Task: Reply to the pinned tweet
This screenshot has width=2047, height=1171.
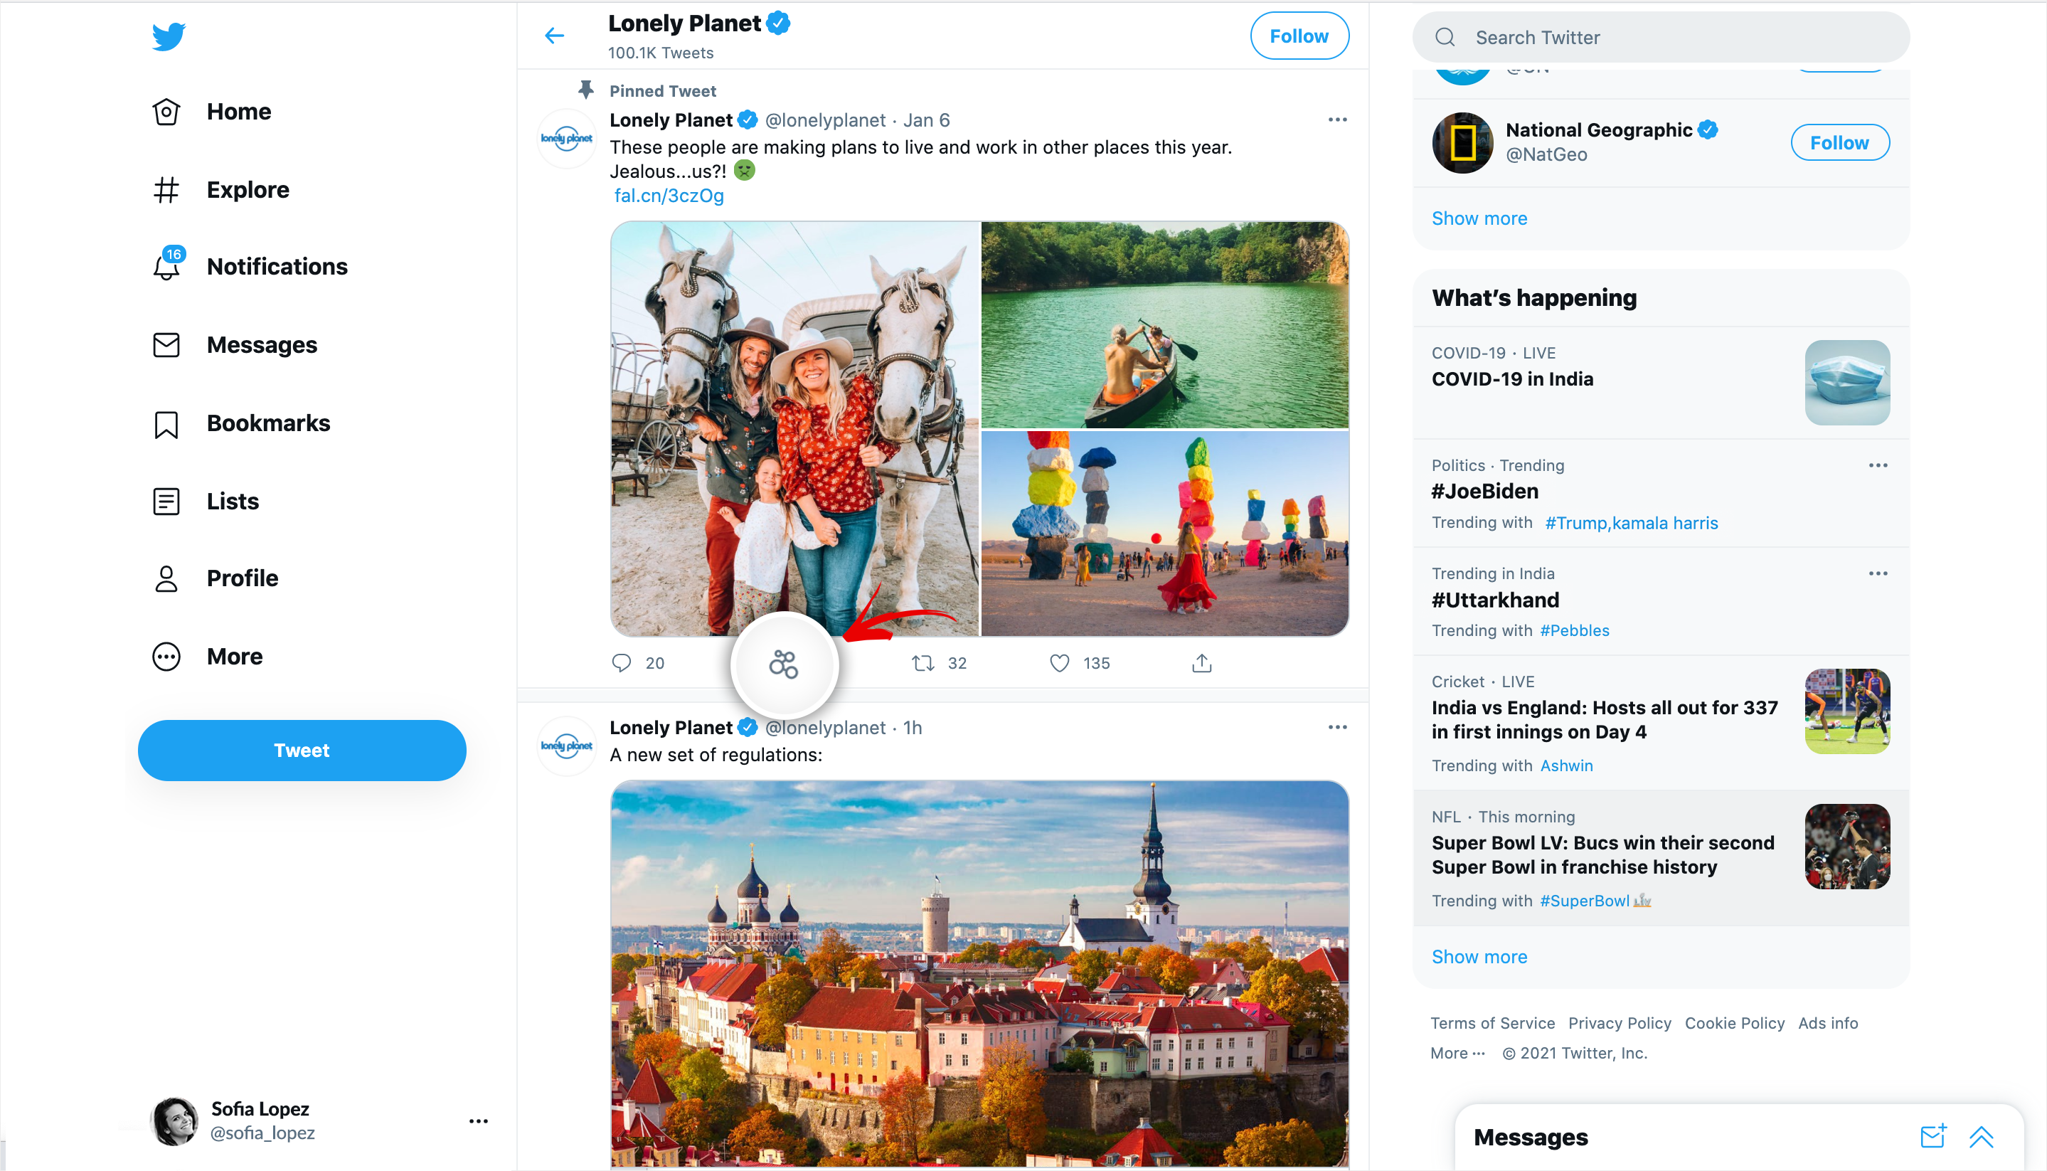Action: 622,663
